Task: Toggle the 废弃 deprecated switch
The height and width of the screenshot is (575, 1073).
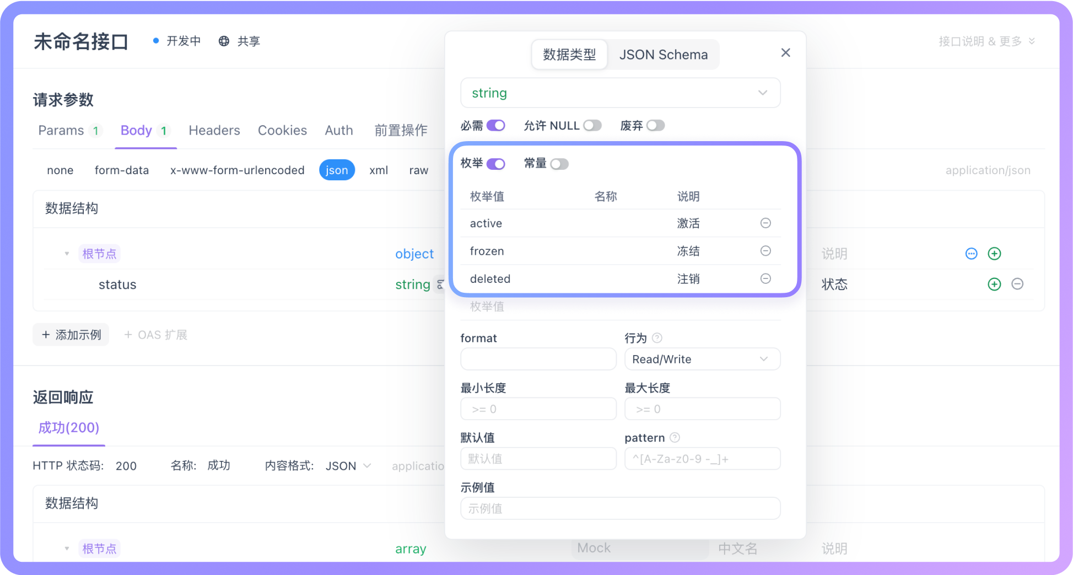Action: tap(656, 126)
